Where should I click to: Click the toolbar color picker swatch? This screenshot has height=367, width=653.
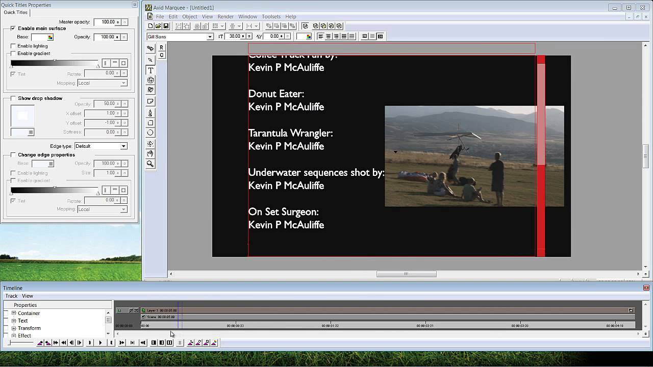pyautogui.click(x=305, y=36)
